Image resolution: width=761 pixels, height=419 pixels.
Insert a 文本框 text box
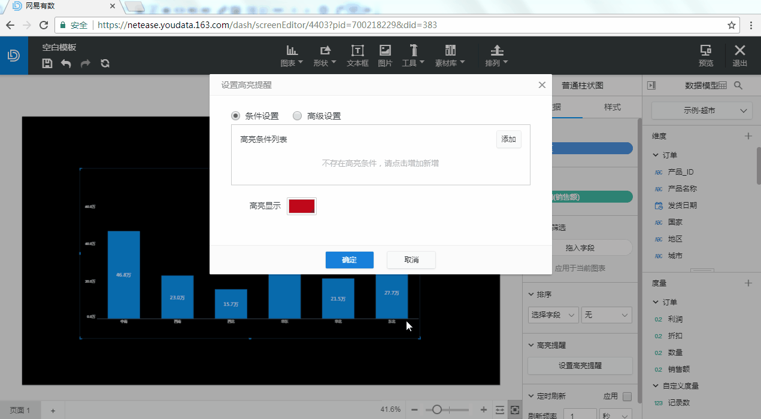[x=357, y=56]
